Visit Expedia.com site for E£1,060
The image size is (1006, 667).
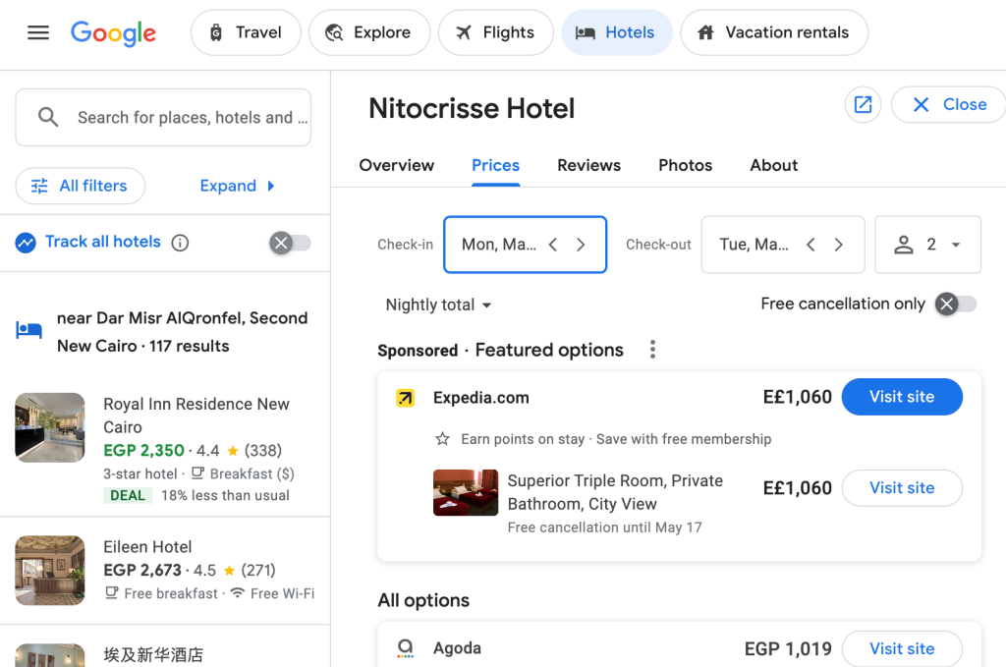coord(901,397)
